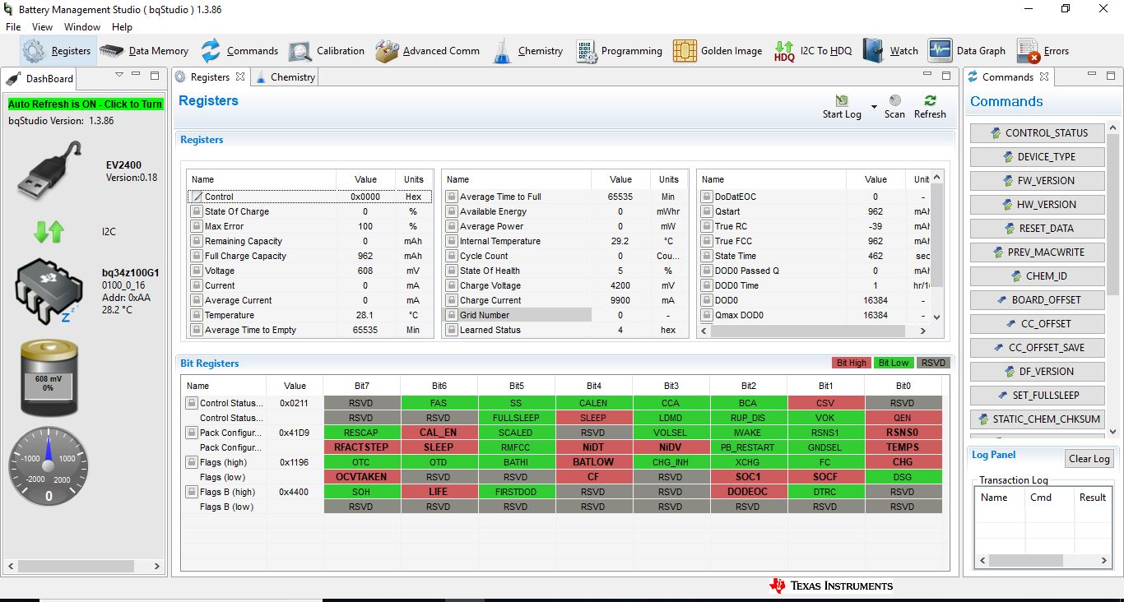Send BOARD_OFFSET command
Screen dimensions: 1124x602
click(1038, 300)
